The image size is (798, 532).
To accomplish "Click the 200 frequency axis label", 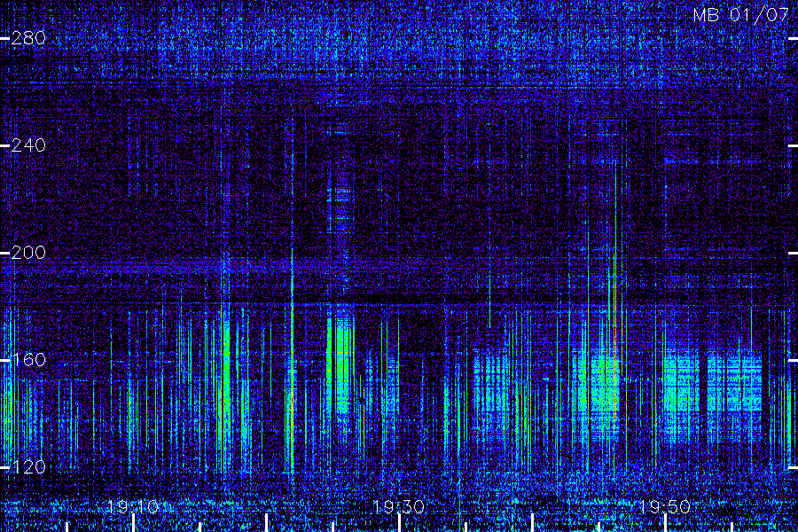I will click(x=28, y=253).
